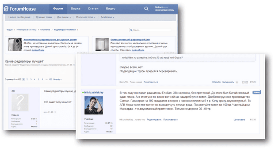
Task: Switch to the Форум tab
Action: [x=58, y=9]
